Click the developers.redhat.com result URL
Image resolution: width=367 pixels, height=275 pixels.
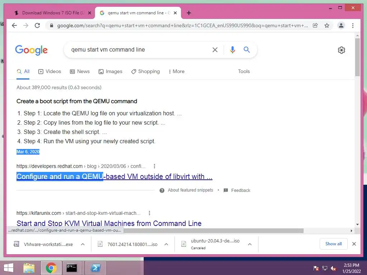coord(81,166)
